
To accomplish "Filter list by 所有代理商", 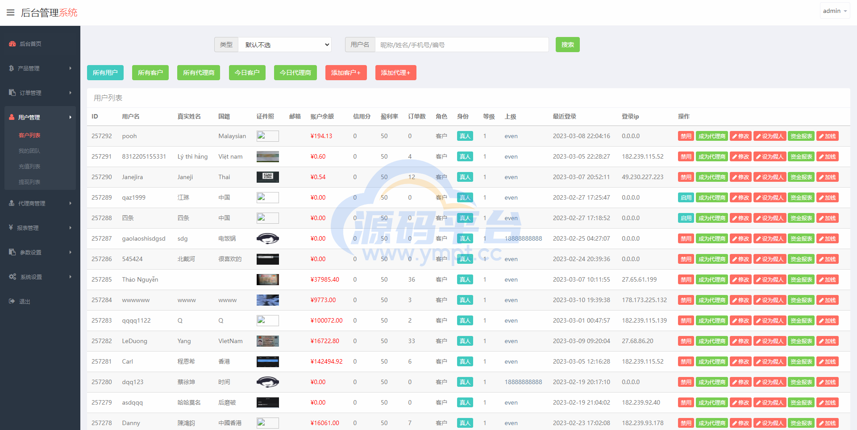I will click(x=199, y=73).
